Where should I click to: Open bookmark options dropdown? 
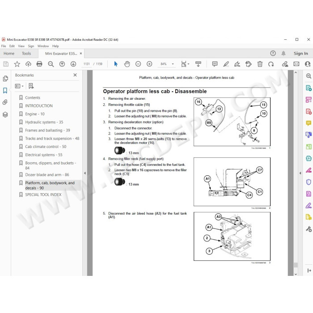(19, 86)
